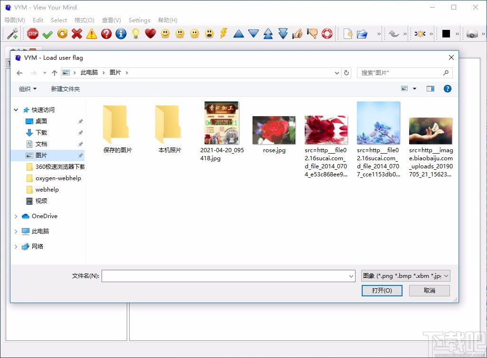Viewport: 487px width, 358px height.
Task: Click the 打开(O) button
Action: point(382,290)
